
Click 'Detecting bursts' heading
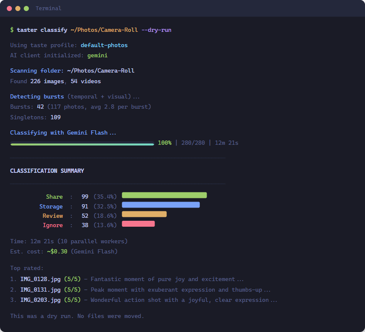[37, 97]
